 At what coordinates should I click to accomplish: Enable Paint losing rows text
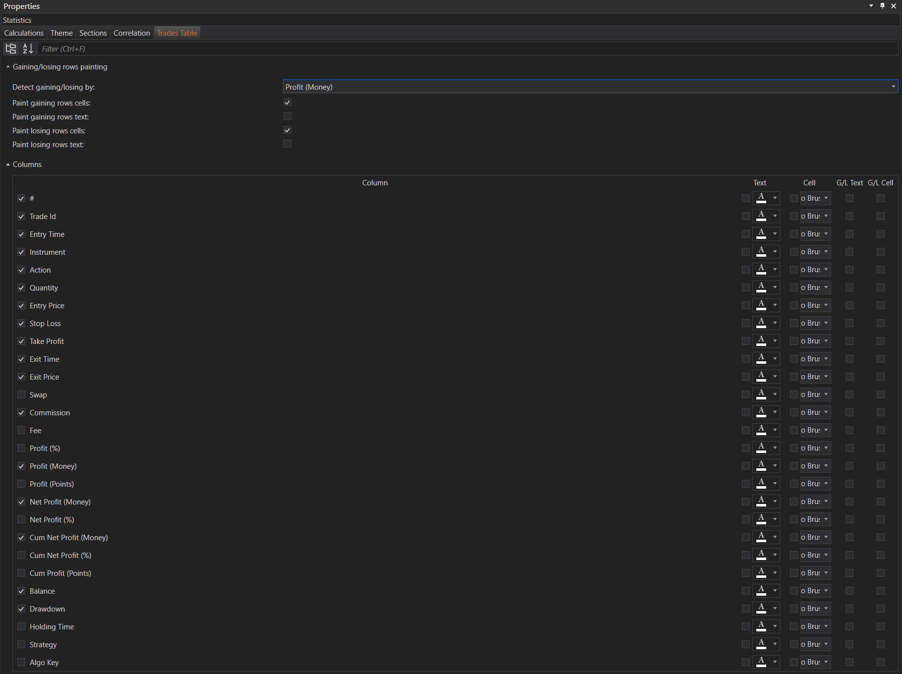point(287,144)
